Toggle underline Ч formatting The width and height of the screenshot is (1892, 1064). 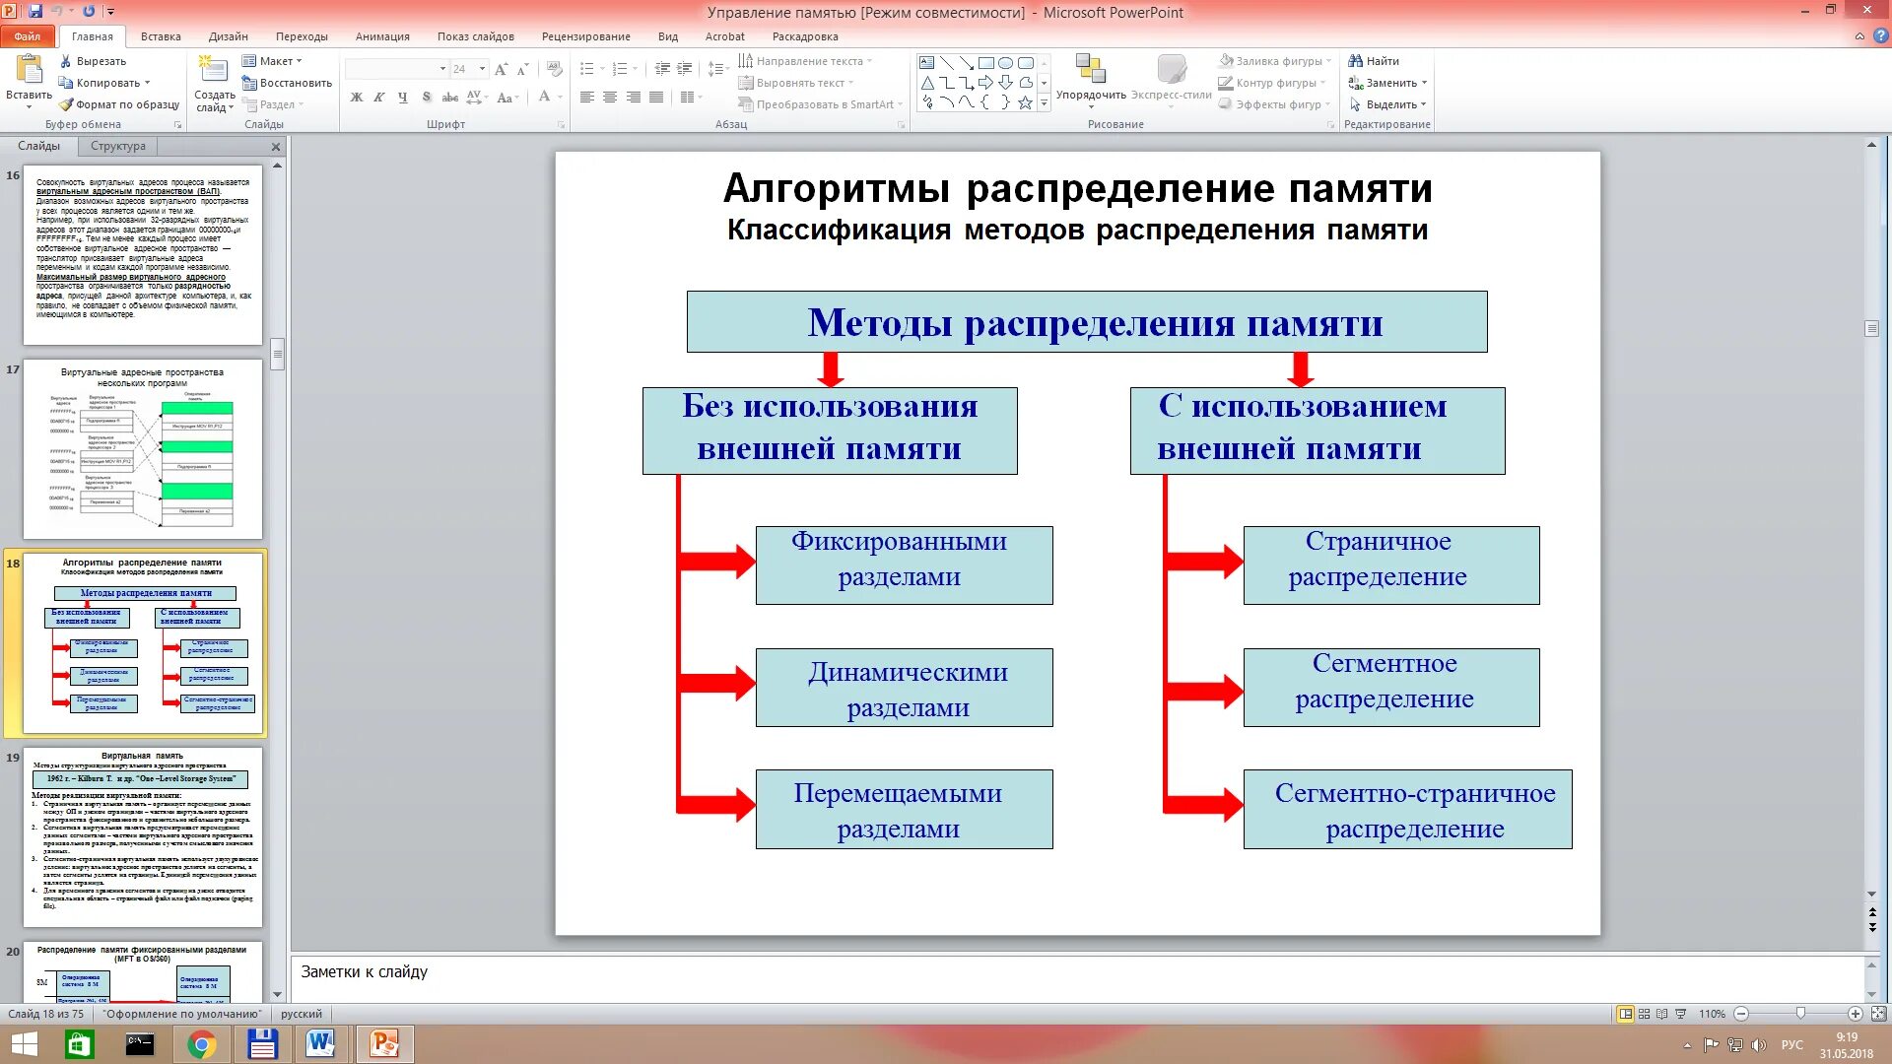pyautogui.click(x=402, y=98)
